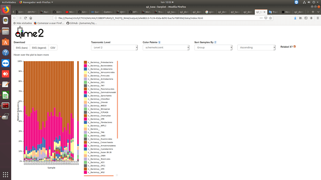Image resolution: width=321 pixels, height=180 pixels.
Task: Expand the Navegador web Firefox app menu
Action: point(36,2)
